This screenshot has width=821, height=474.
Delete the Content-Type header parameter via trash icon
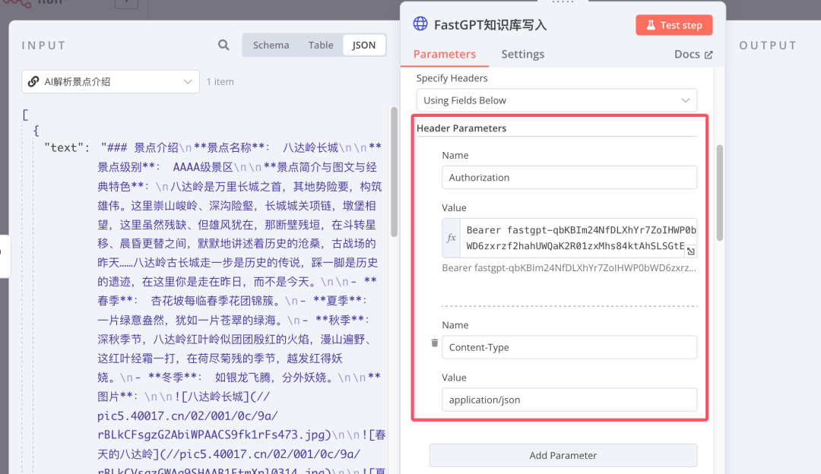click(x=435, y=343)
